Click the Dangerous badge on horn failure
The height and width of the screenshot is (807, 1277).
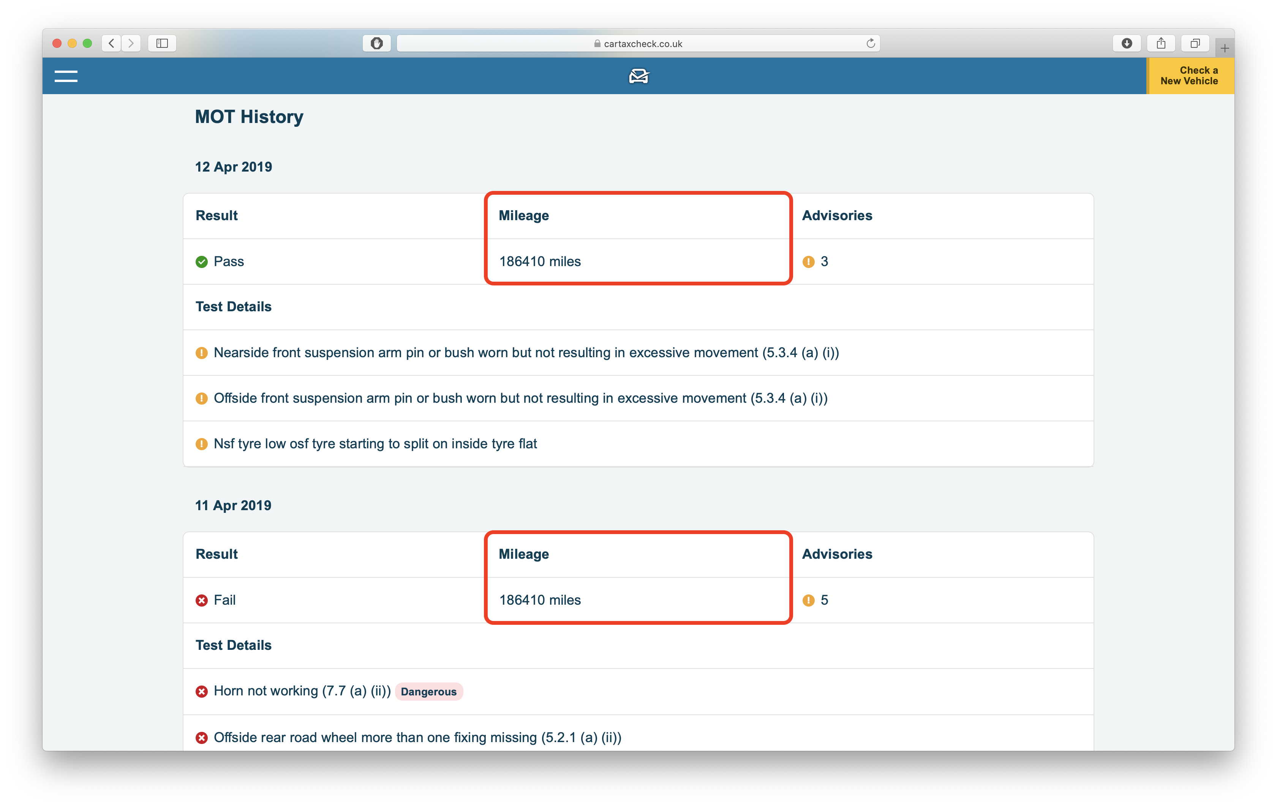[x=428, y=692]
